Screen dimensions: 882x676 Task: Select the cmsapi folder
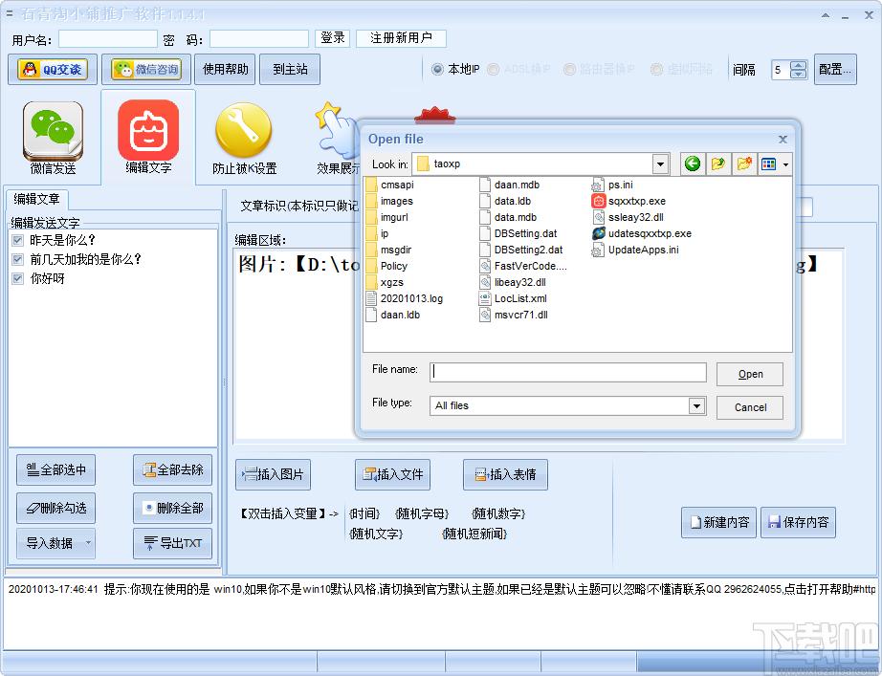click(x=389, y=185)
